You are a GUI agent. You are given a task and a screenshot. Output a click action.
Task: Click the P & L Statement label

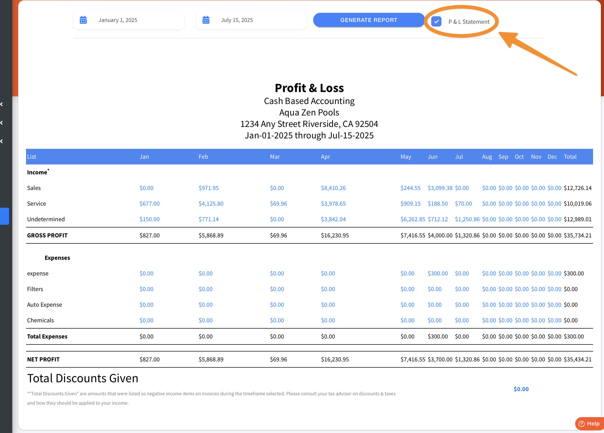point(469,22)
